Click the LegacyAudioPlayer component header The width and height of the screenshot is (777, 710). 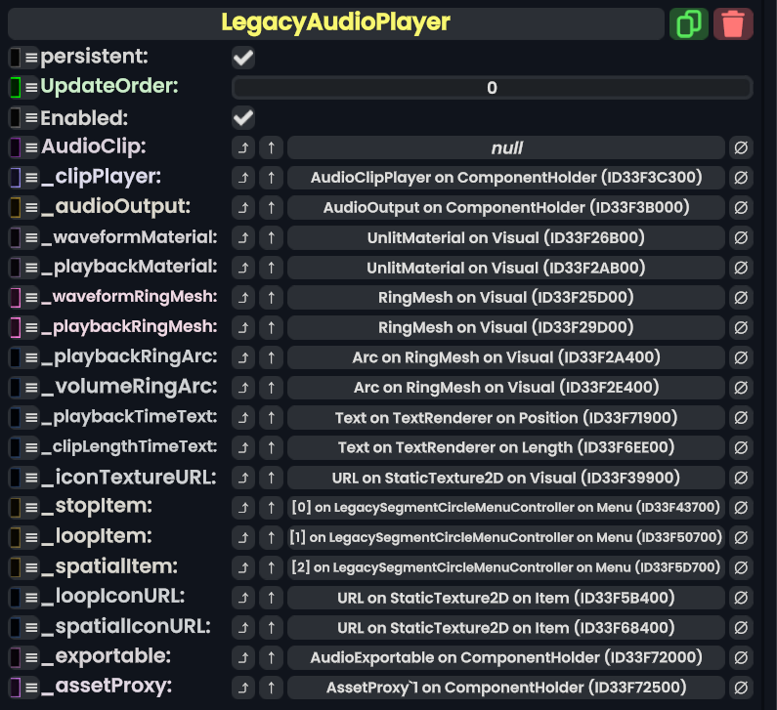335,23
